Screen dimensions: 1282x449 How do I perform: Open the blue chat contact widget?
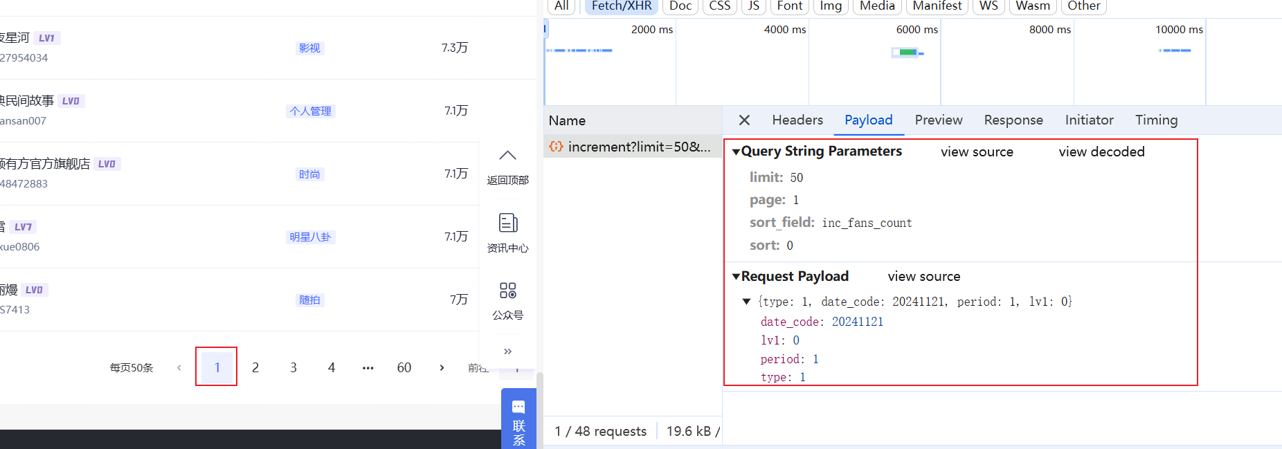[x=518, y=419]
